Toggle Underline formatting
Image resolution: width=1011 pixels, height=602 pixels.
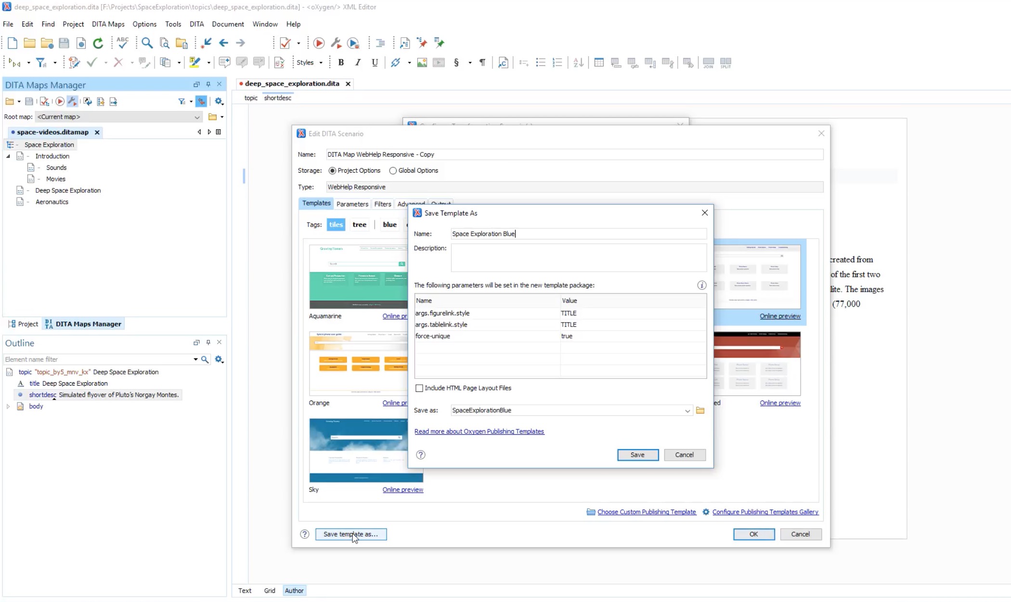375,63
